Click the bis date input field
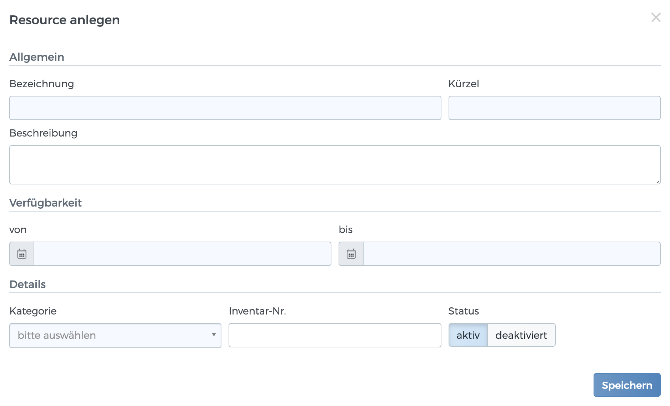Screen dimensions: 670x406 tap(511, 254)
